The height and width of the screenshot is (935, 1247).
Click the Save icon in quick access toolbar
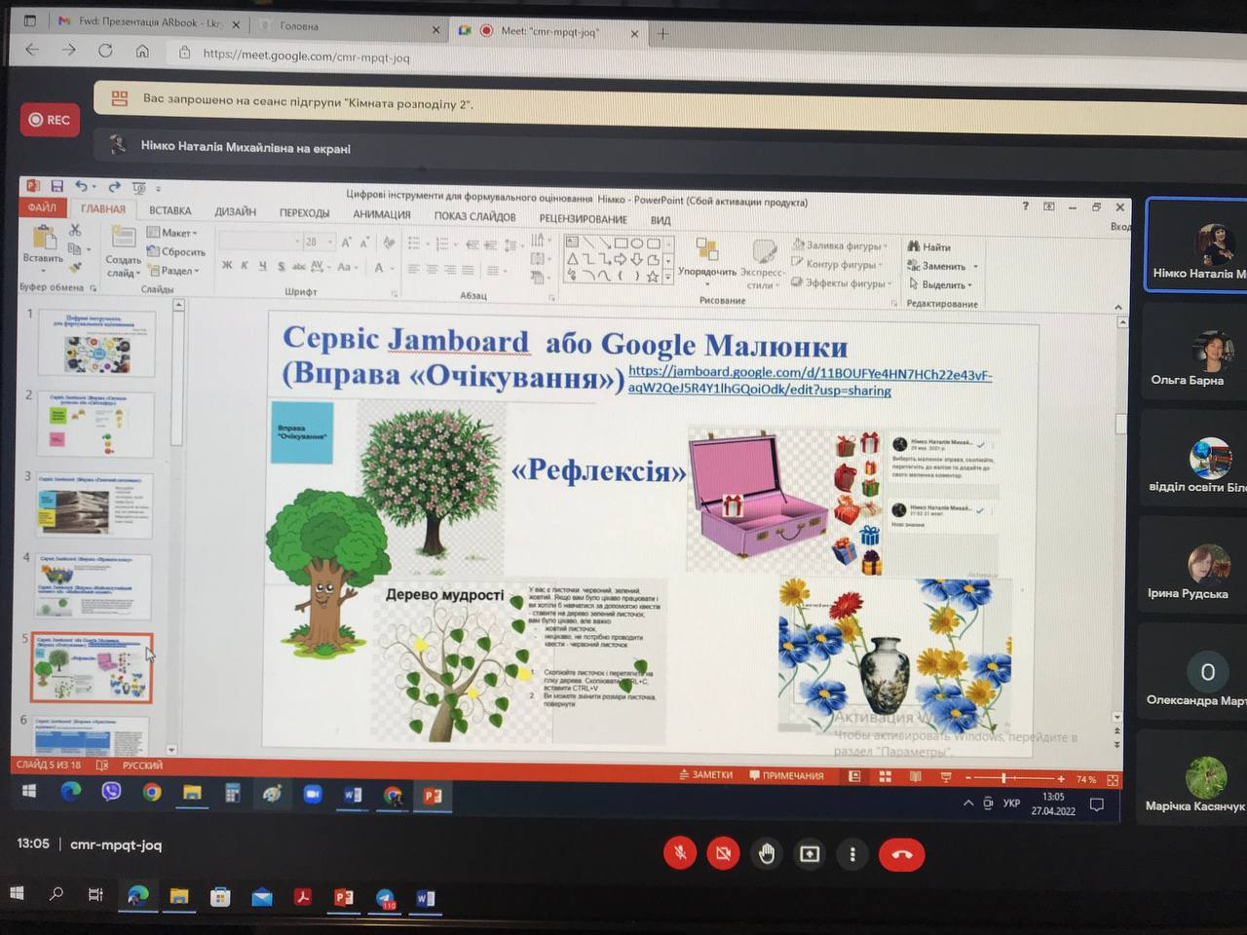tap(57, 186)
